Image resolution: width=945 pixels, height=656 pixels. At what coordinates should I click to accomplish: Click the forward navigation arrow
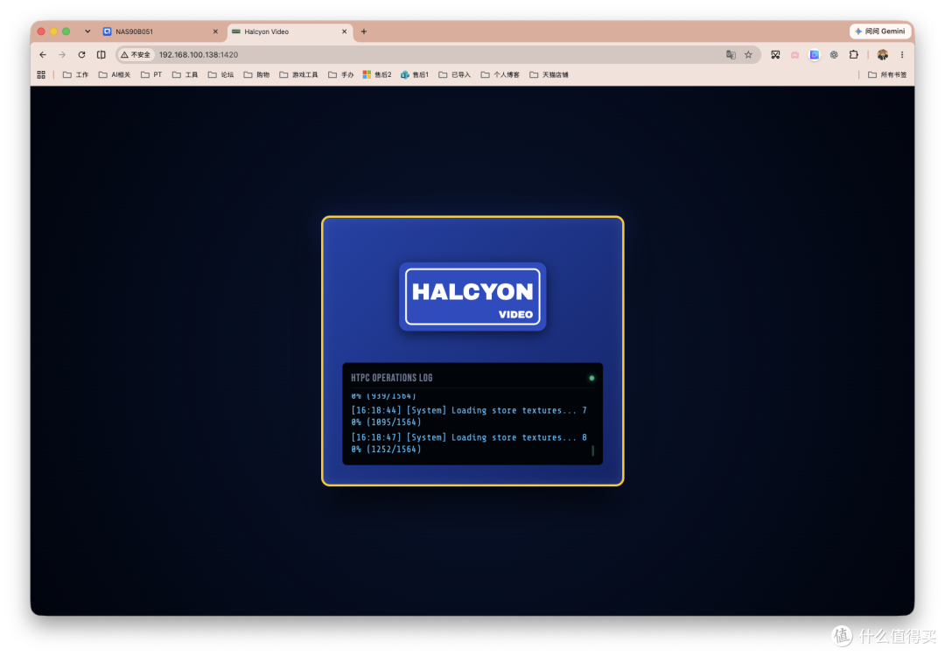[62, 55]
